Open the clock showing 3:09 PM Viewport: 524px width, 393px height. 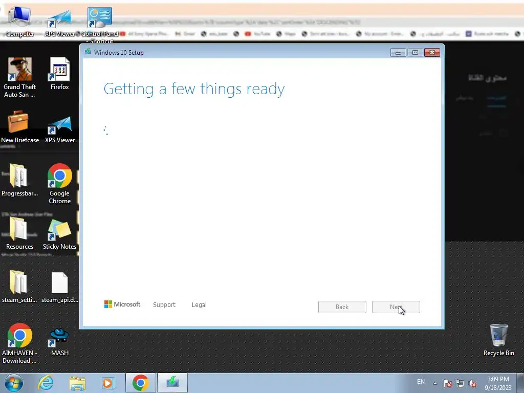point(498,383)
